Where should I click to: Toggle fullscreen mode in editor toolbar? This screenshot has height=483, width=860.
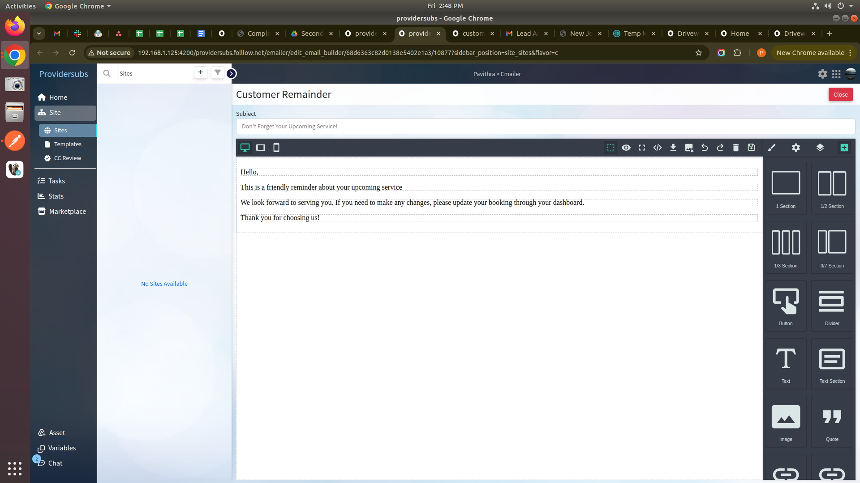(x=642, y=148)
